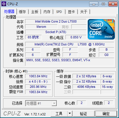Click the 扩展系列 value '6'
119x118 pixels.
coord(33,55)
